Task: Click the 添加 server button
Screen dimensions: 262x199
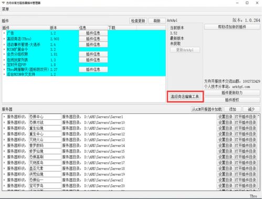Action: tap(233, 109)
